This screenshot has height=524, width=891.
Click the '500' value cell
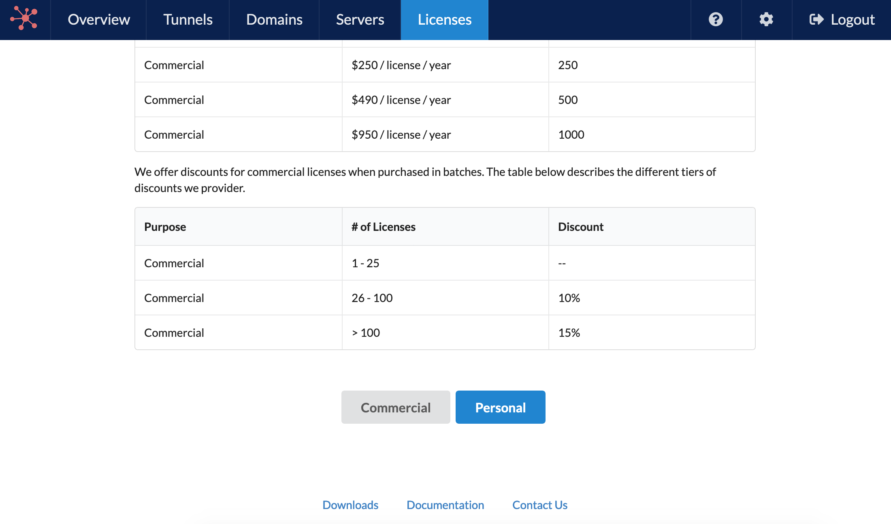click(x=652, y=100)
